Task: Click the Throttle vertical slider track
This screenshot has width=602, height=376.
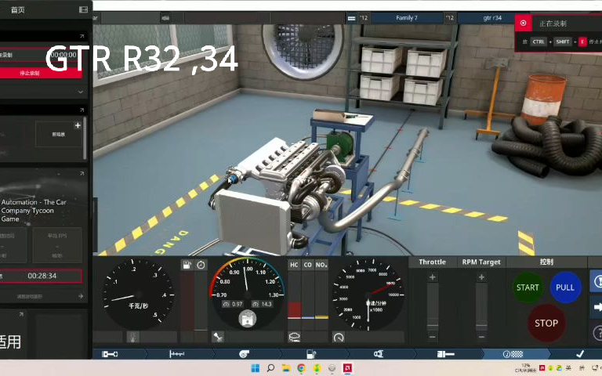Action: coord(433,306)
